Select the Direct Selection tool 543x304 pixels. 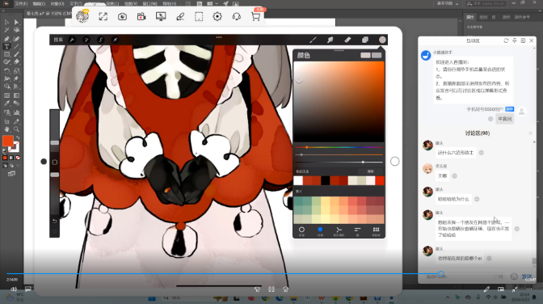pos(16,22)
